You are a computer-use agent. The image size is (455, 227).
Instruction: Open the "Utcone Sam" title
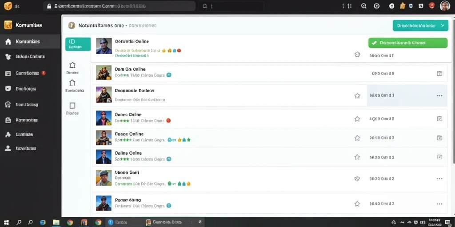point(127,172)
